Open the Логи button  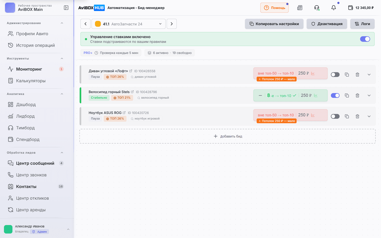tap(362, 24)
